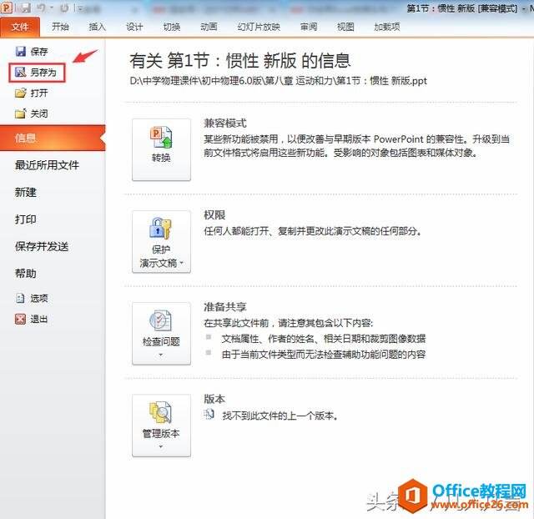Image resolution: width=534 pixels, height=519 pixels.
Task: Click the Open (打开) folder icon
Action: pyautogui.click(x=21, y=93)
